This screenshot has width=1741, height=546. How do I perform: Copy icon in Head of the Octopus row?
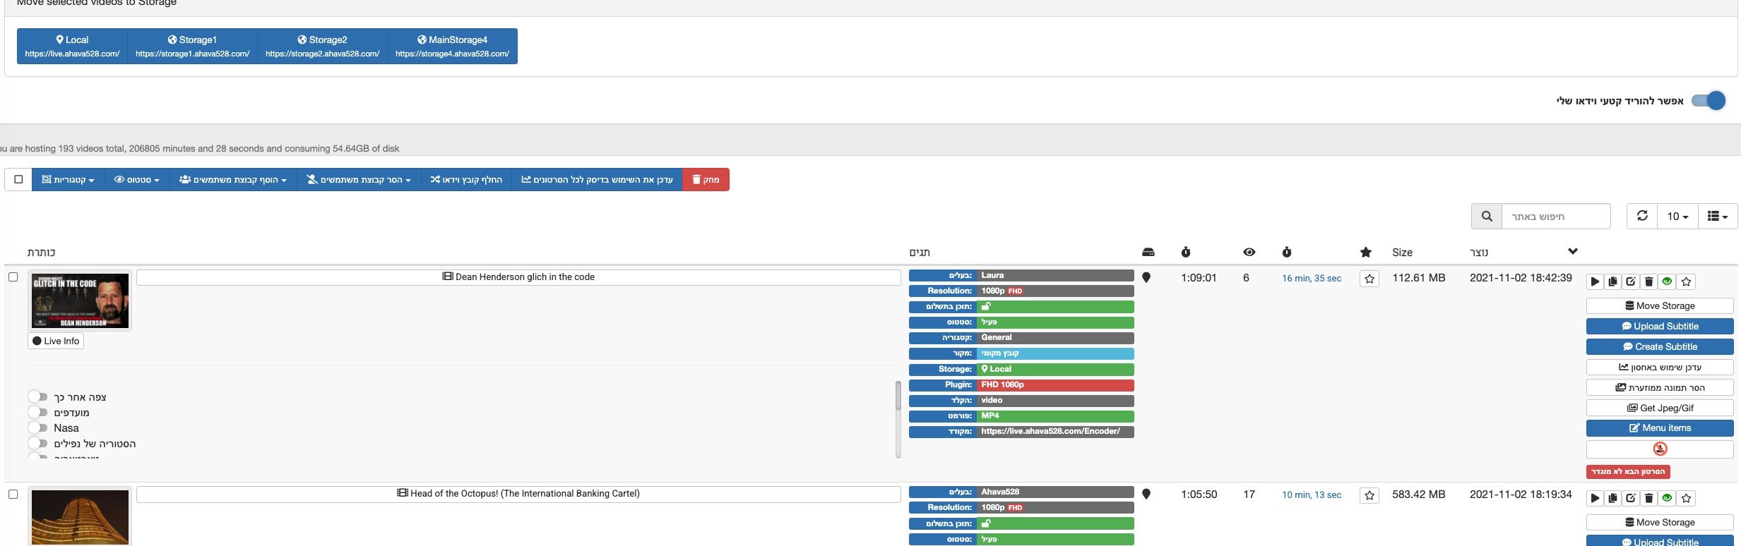[x=1613, y=498]
